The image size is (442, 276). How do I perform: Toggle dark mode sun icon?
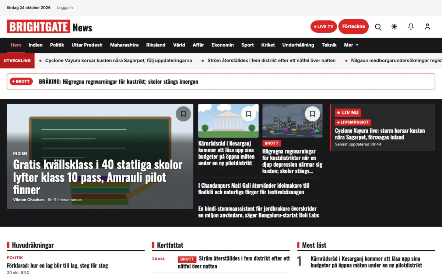394,26
